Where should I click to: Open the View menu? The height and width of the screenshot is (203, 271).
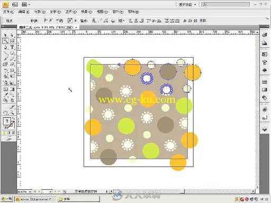pos(102,12)
